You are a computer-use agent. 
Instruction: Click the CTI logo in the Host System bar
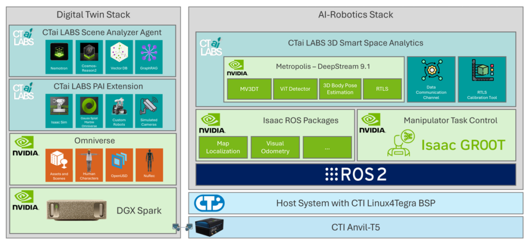[x=209, y=203]
